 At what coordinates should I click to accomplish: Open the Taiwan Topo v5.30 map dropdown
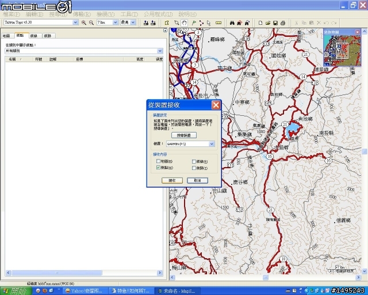(75, 22)
